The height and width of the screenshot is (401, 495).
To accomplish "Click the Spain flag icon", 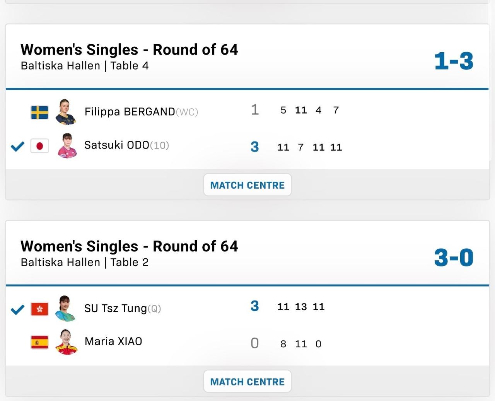I will click(x=39, y=342).
